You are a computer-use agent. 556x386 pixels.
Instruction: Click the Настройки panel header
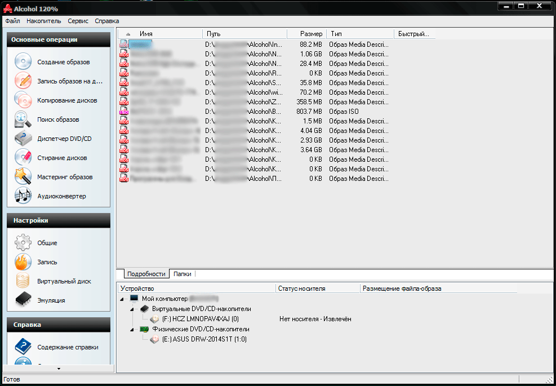point(59,220)
